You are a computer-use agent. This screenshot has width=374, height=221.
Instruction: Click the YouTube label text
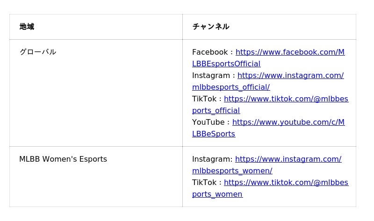click(x=208, y=122)
